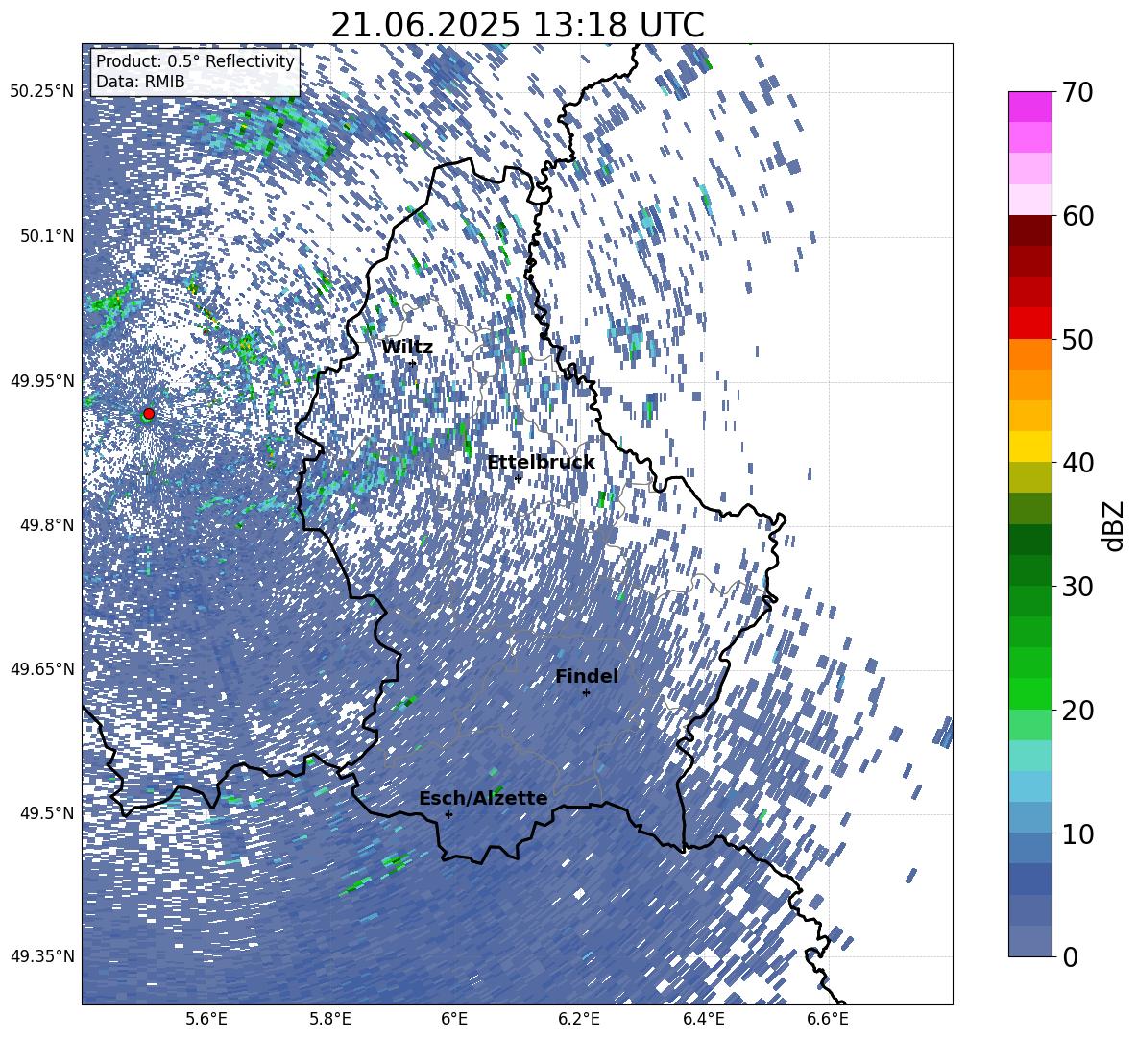Click the Esch/Alzette cross marker
The image size is (1137, 1038).
coord(448,814)
